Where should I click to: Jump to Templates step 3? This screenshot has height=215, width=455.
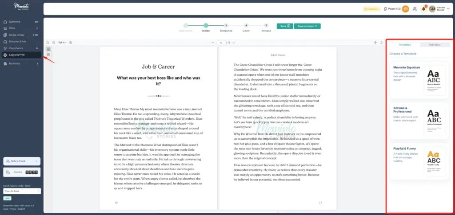tap(226, 28)
